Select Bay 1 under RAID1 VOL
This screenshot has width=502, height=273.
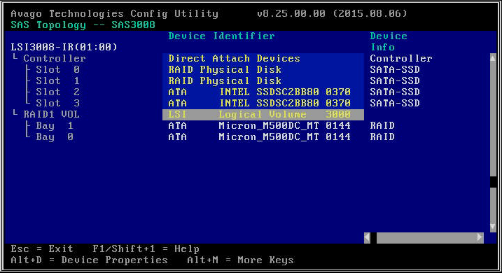pos(55,126)
